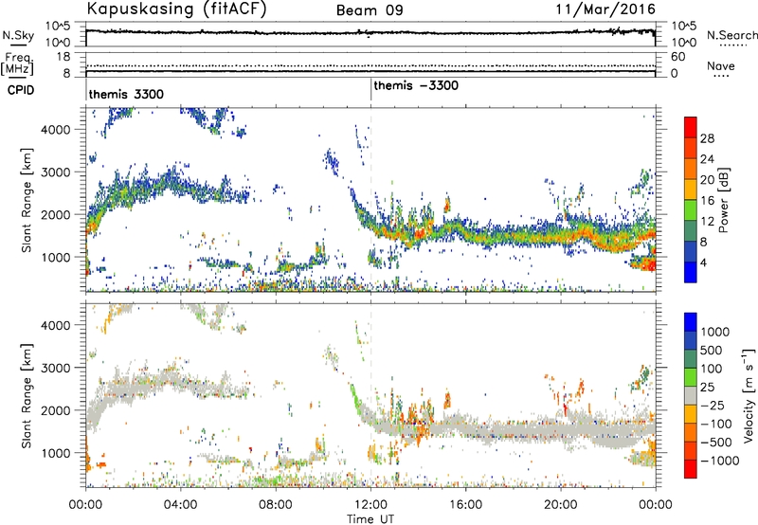The height and width of the screenshot is (525, 758).
Task: Click the 'Beam 09' label
Action: [370, 10]
